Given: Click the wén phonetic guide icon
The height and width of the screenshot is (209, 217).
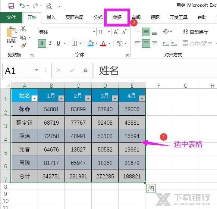Looking at the screenshot, I should point(119,43).
